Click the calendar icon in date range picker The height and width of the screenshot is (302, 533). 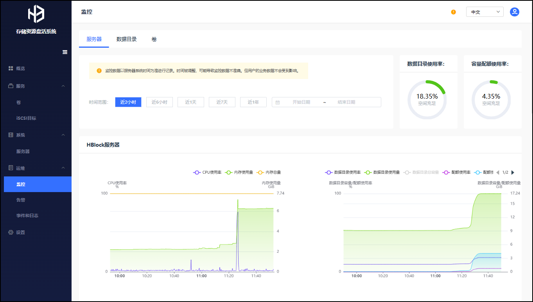(278, 102)
